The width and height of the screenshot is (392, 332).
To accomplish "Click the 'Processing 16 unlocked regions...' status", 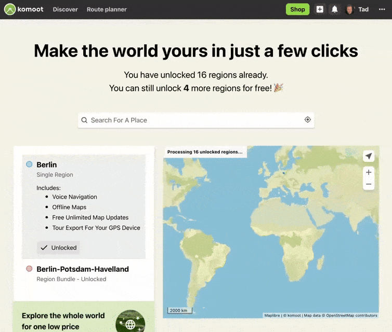I will (205, 152).
